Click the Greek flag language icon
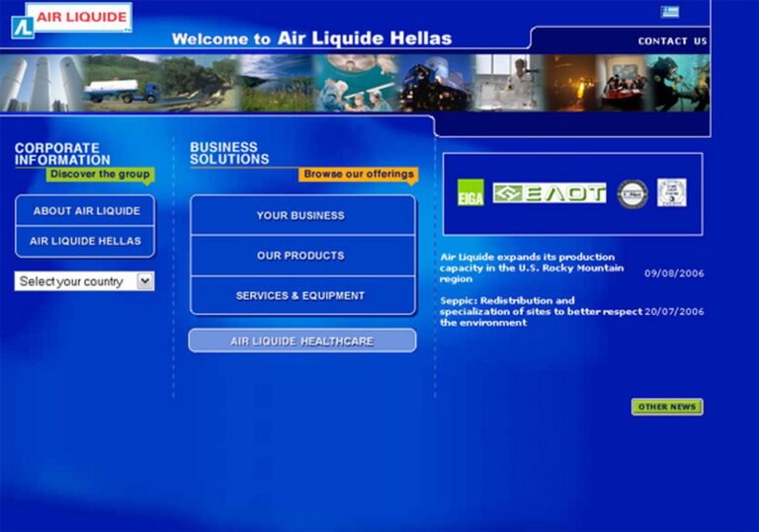 click(x=670, y=12)
